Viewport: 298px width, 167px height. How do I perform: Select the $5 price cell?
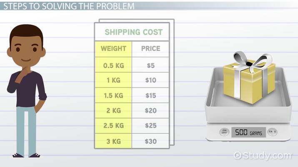[150, 65]
